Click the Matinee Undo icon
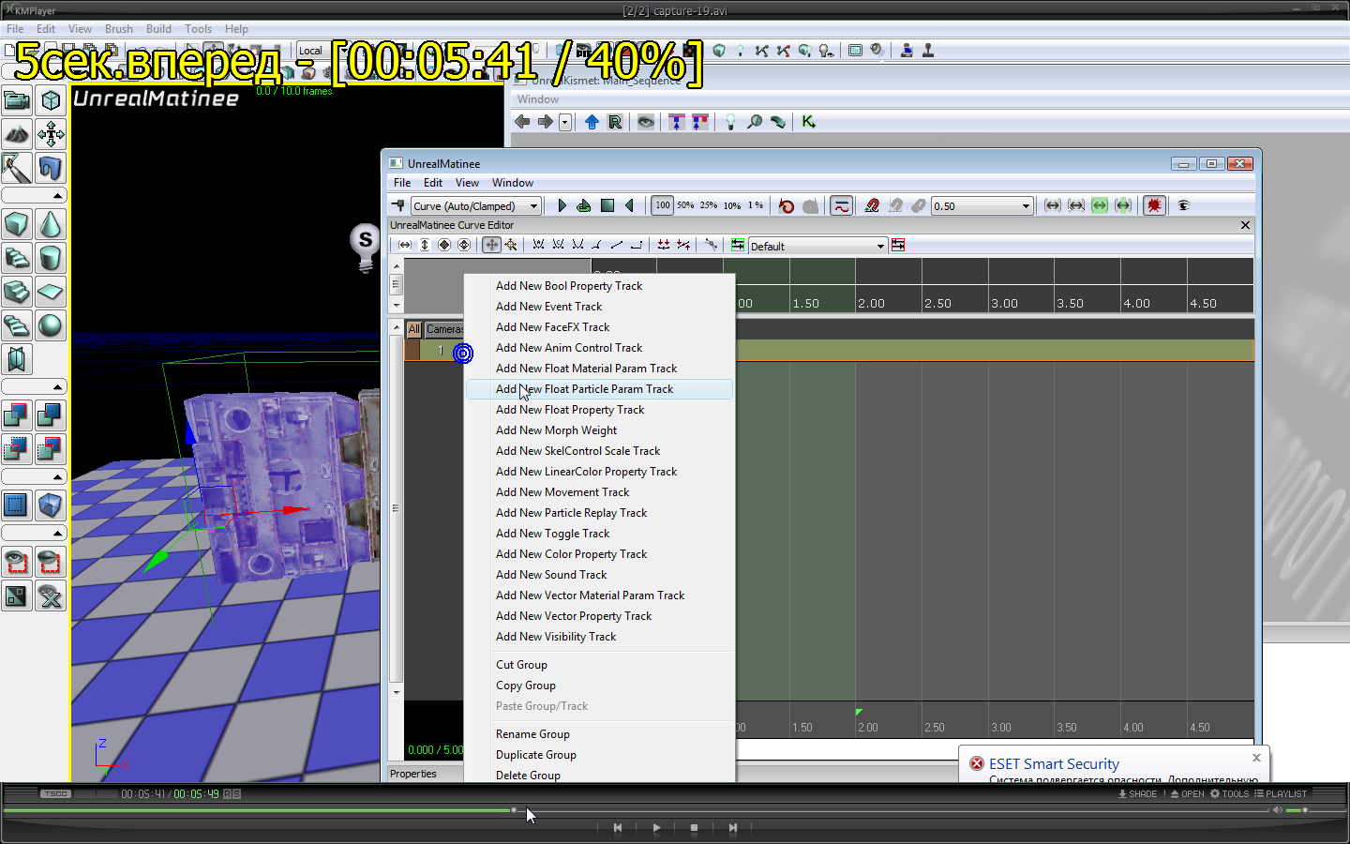This screenshot has height=844, width=1350. (787, 205)
